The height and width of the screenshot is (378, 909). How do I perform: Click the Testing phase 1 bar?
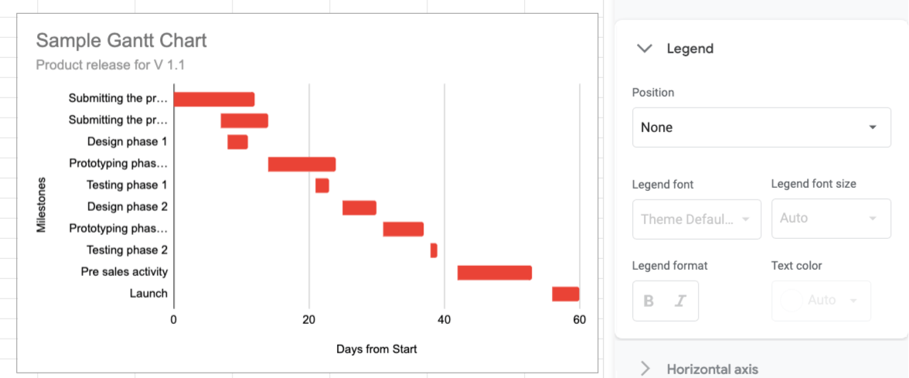point(322,186)
